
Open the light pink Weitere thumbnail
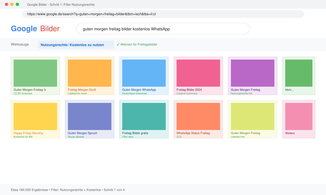[x=299, y=116]
